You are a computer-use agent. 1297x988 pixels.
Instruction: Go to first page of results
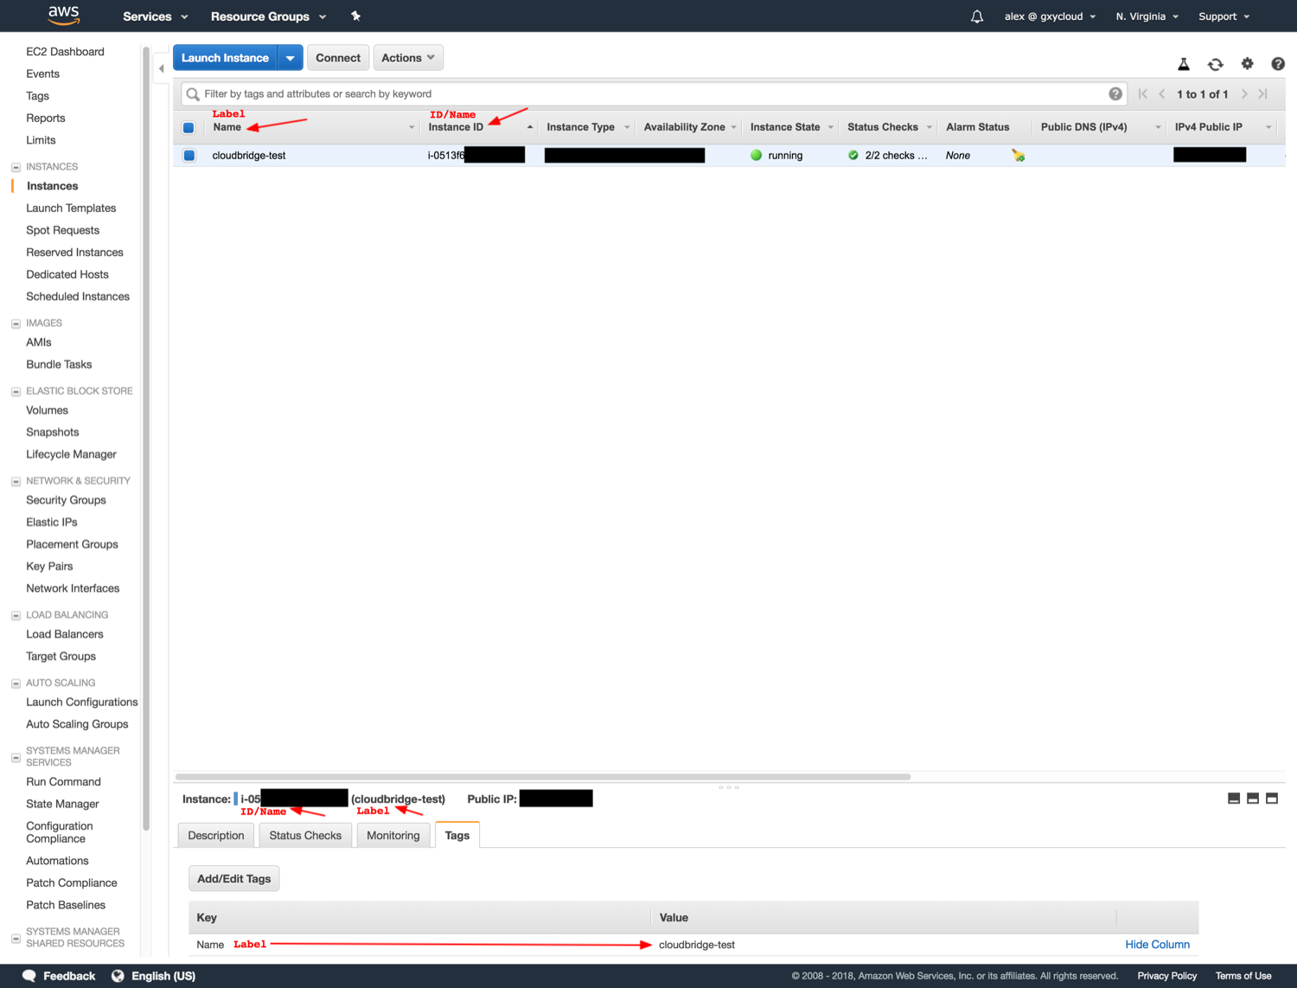1143,93
